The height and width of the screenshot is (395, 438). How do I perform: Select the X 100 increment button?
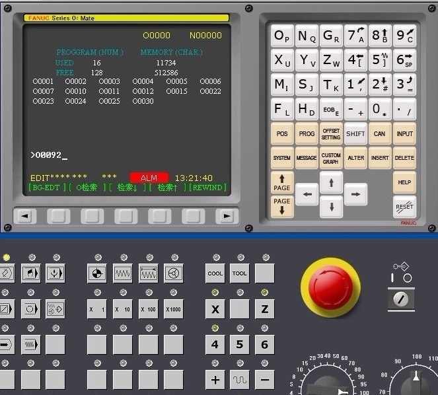pyautogui.click(x=148, y=309)
